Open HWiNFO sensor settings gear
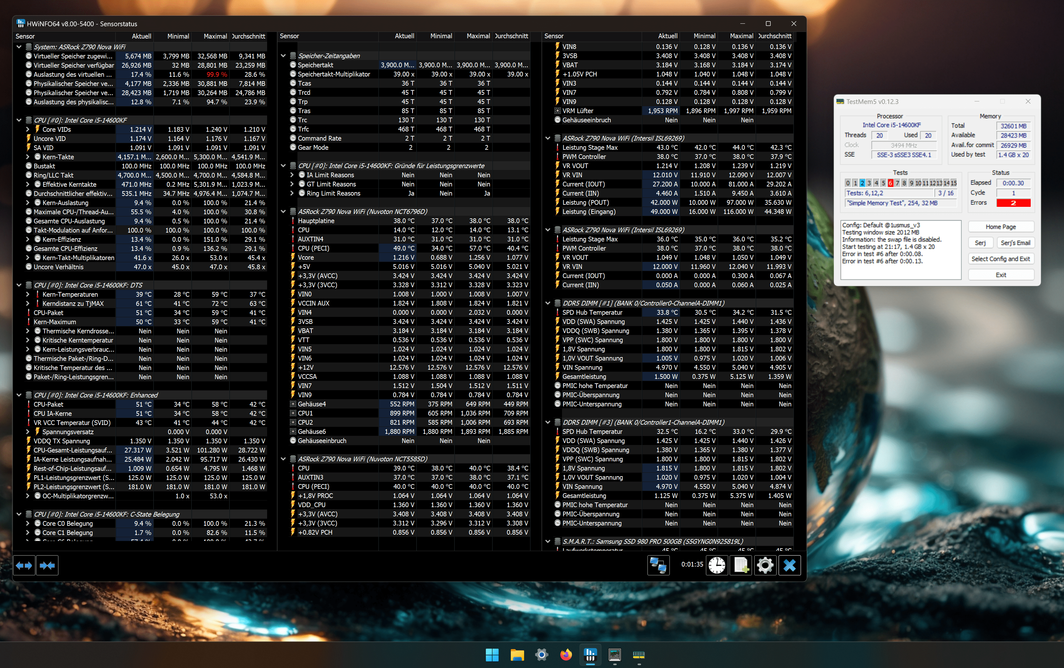The image size is (1064, 668). tap(765, 566)
